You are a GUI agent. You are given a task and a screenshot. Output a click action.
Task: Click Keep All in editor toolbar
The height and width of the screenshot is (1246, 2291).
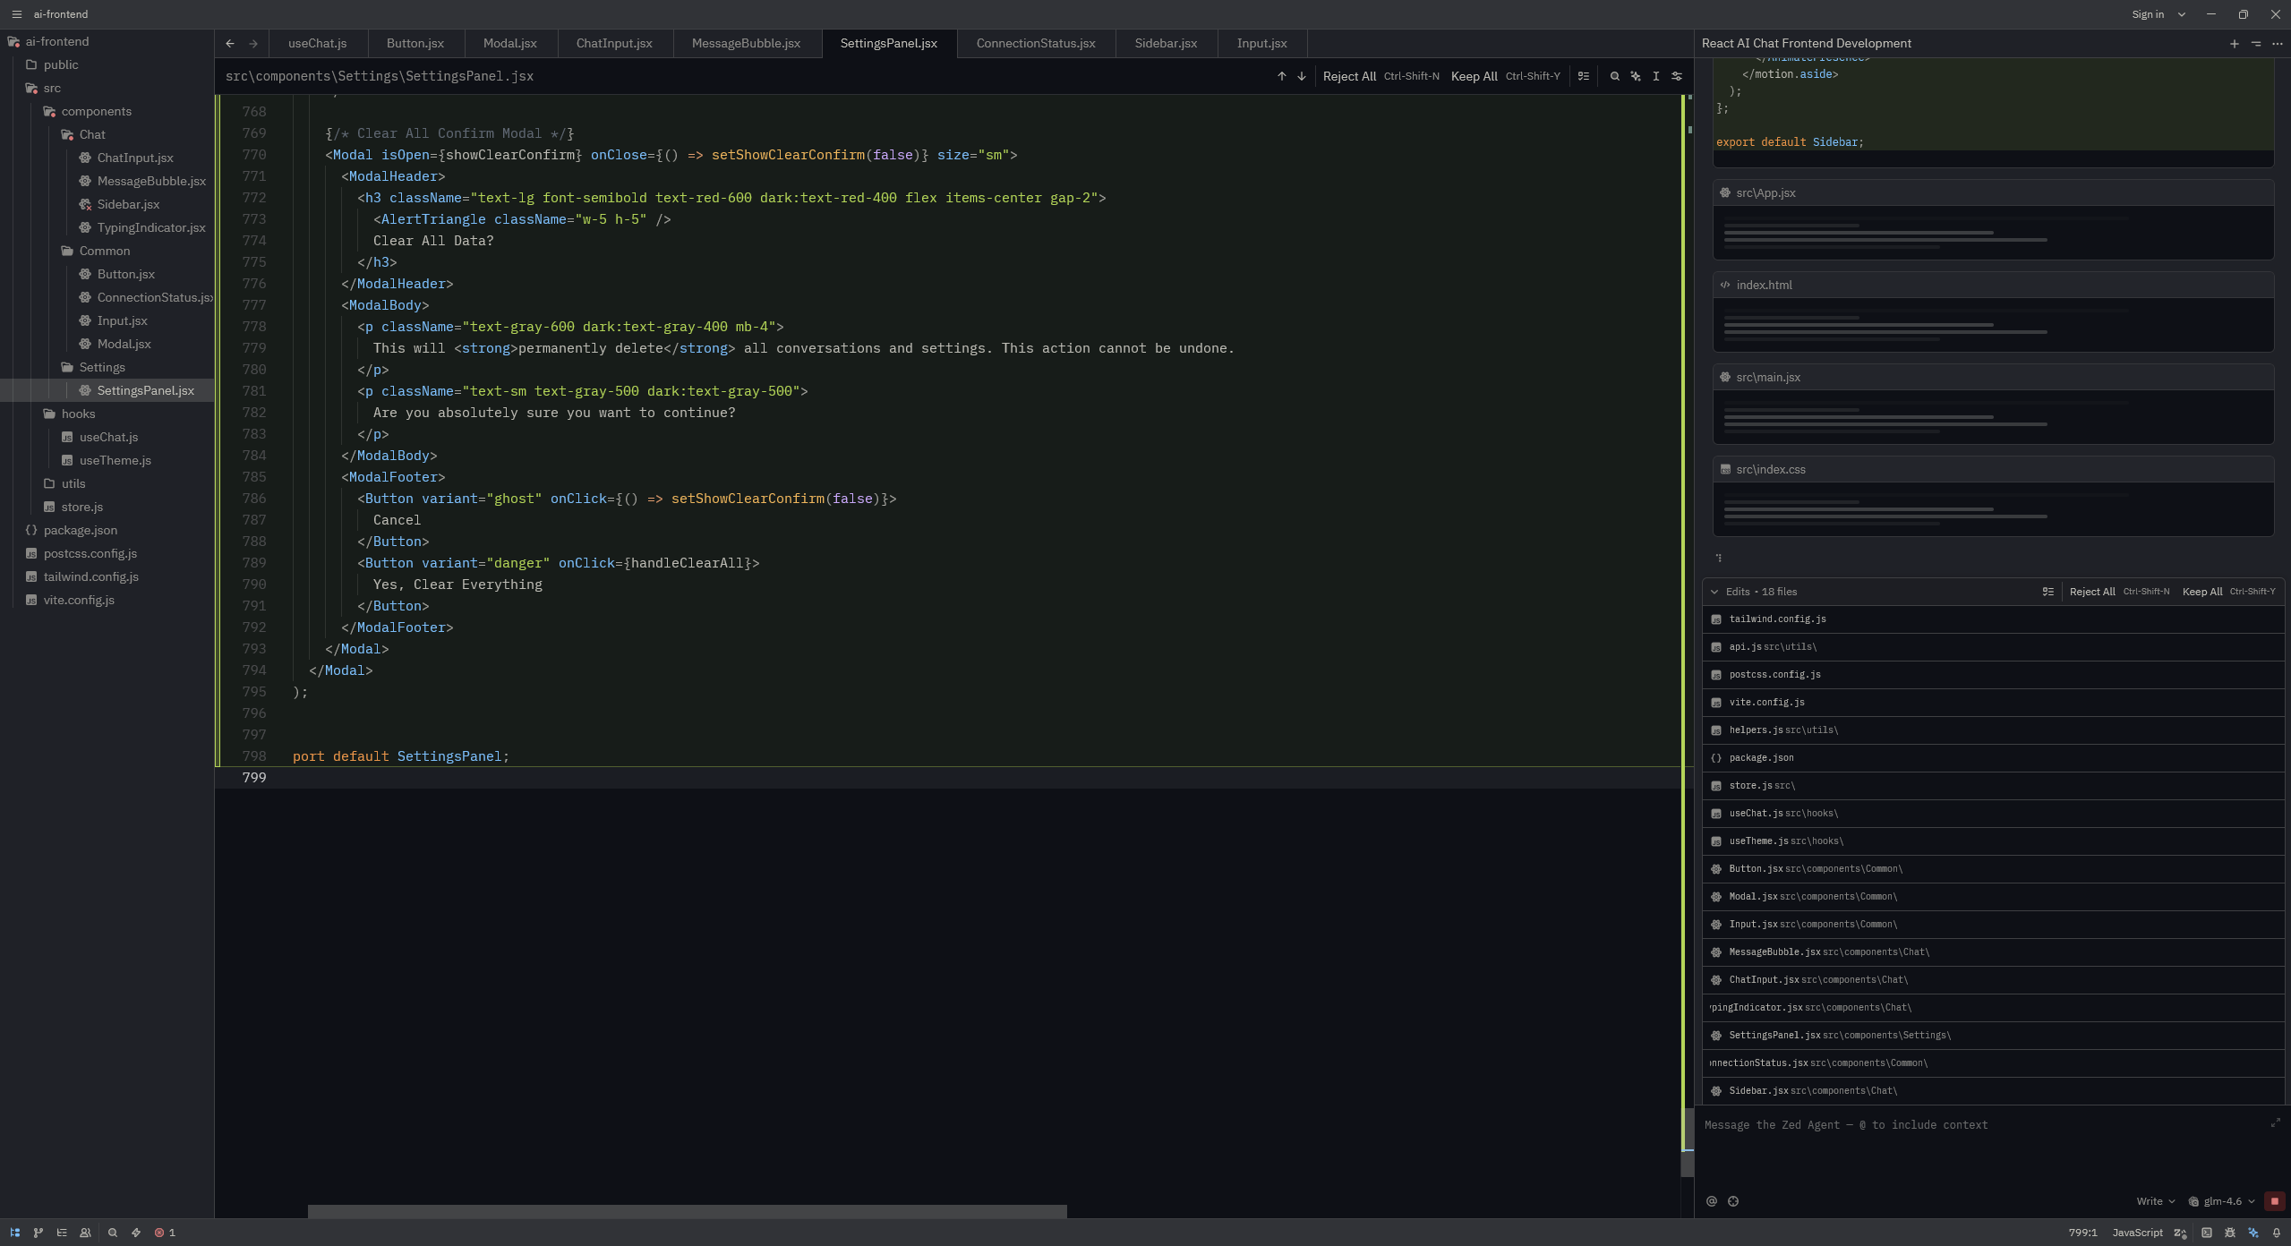point(1474,76)
